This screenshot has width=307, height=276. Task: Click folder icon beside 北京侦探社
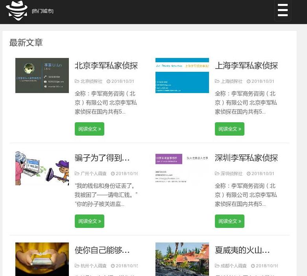[77, 81]
